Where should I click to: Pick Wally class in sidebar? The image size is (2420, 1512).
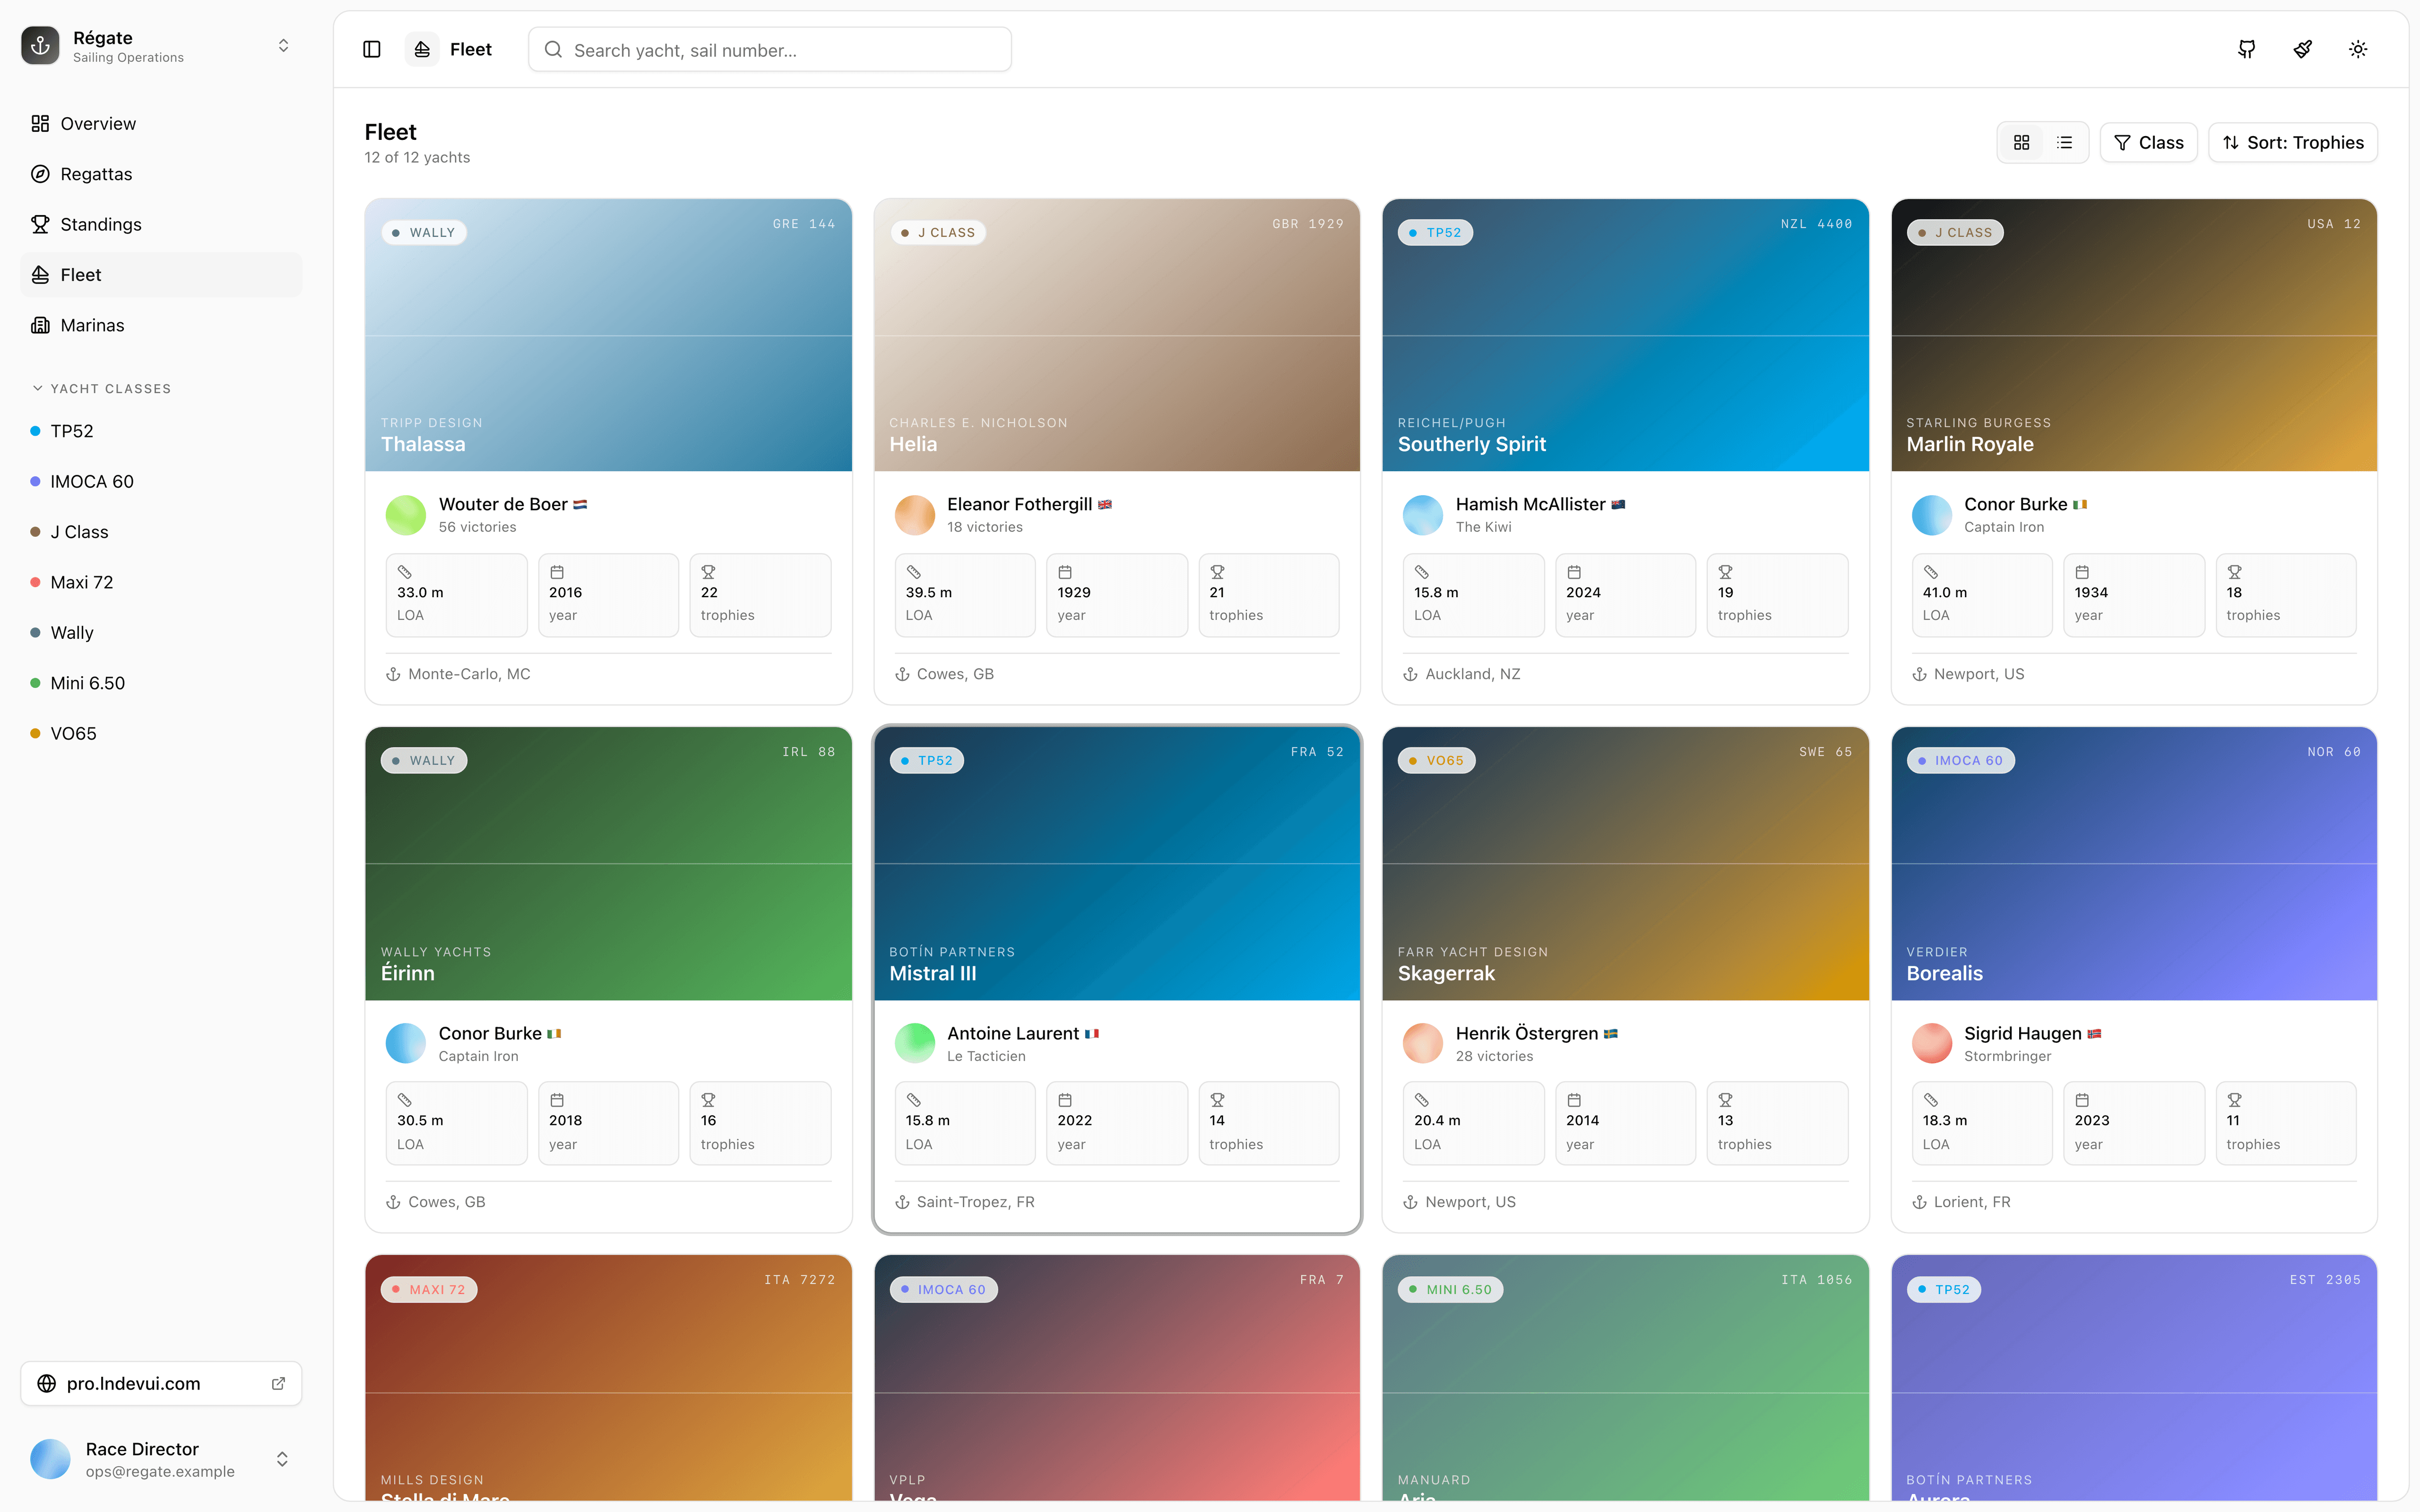160,632
